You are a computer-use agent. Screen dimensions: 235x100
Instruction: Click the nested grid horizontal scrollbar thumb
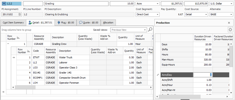[x=25, y=87]
